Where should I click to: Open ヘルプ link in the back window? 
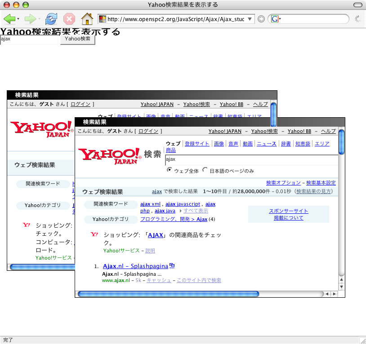[x=260, y=104]
